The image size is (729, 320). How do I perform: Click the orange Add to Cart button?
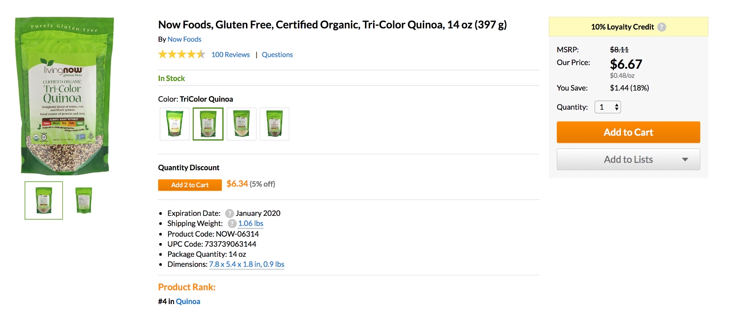click(x=628, y=132)
